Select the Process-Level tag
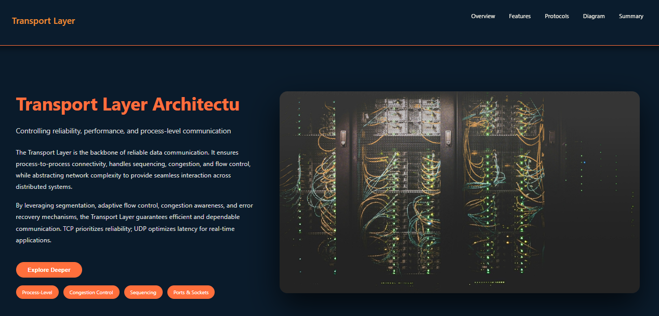The image size is (659, 316). click(x=37, y=292)
